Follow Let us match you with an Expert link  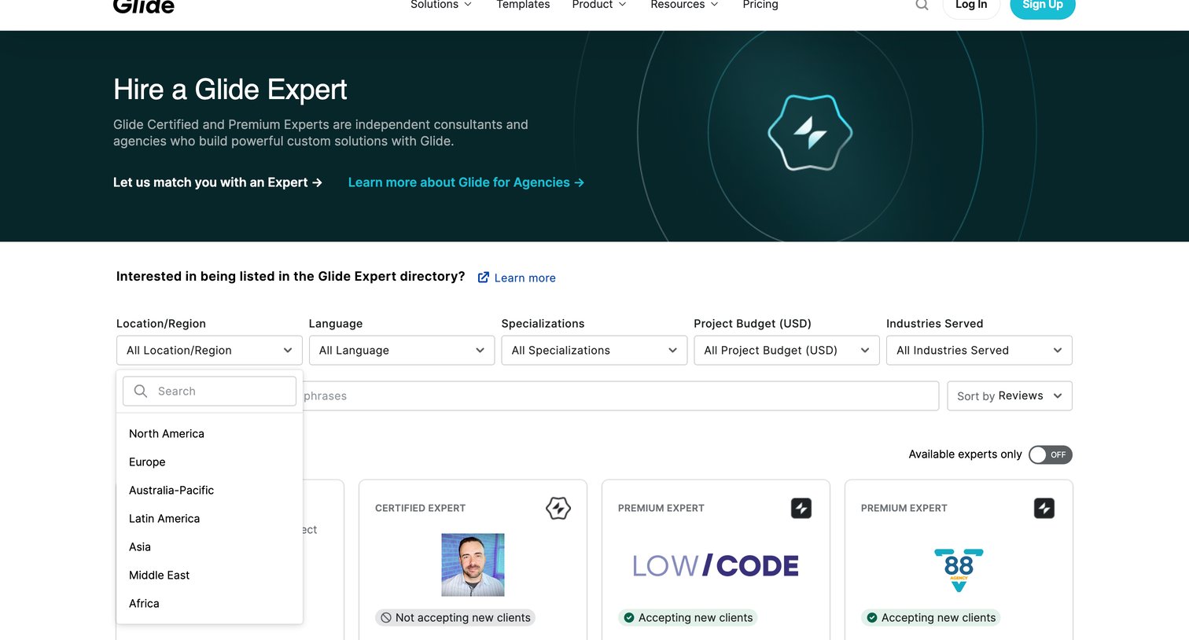click(x=218, y=182)
